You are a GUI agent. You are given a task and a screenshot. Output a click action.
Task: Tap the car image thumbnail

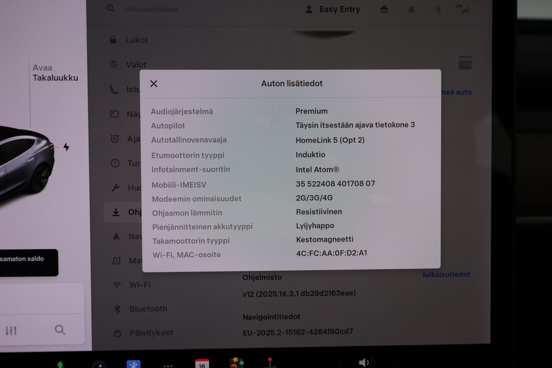(26, 164)
